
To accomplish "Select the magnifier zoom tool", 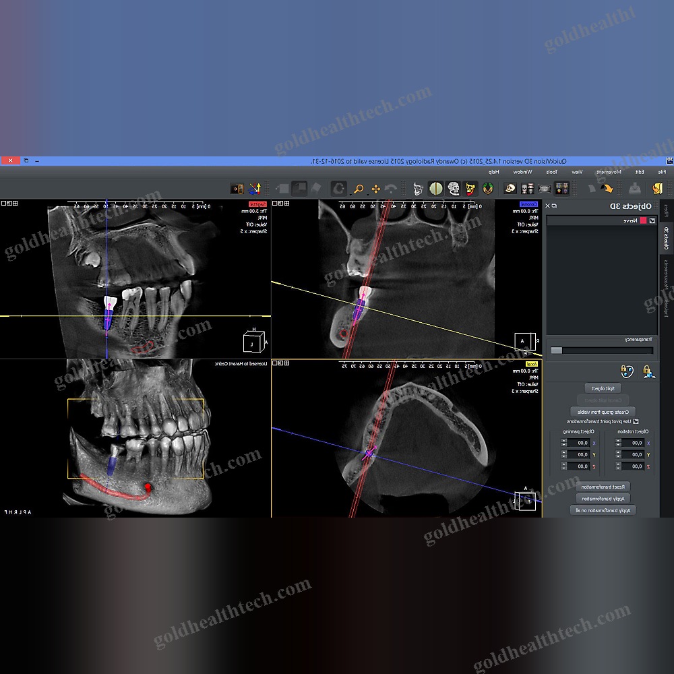I will tap(359, 189).
